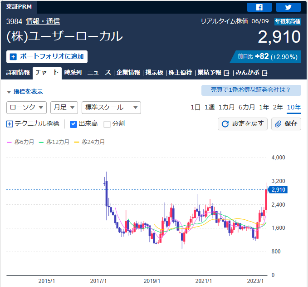Select the 6カ月 chart range

247,108
